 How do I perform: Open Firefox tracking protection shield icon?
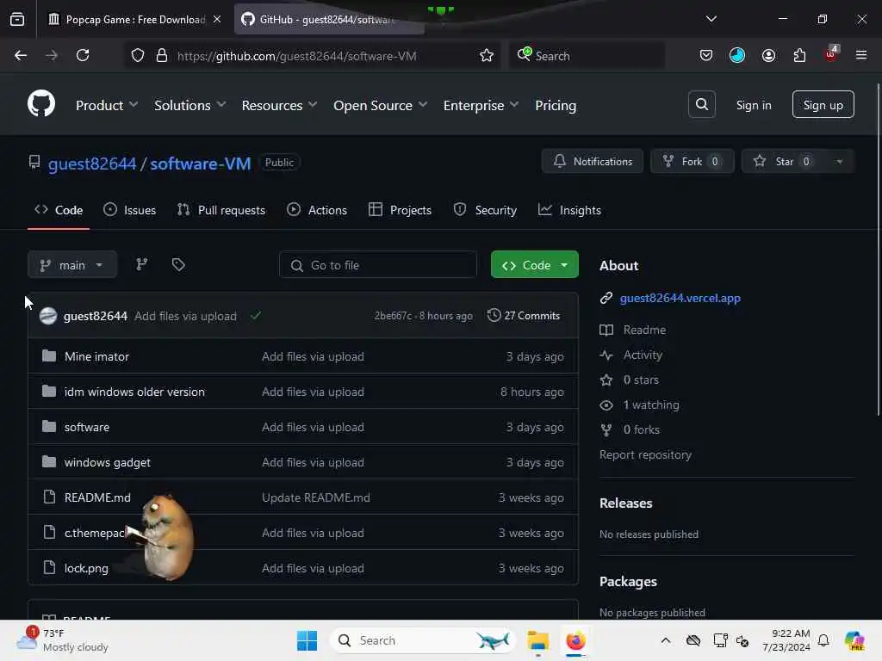138,55
